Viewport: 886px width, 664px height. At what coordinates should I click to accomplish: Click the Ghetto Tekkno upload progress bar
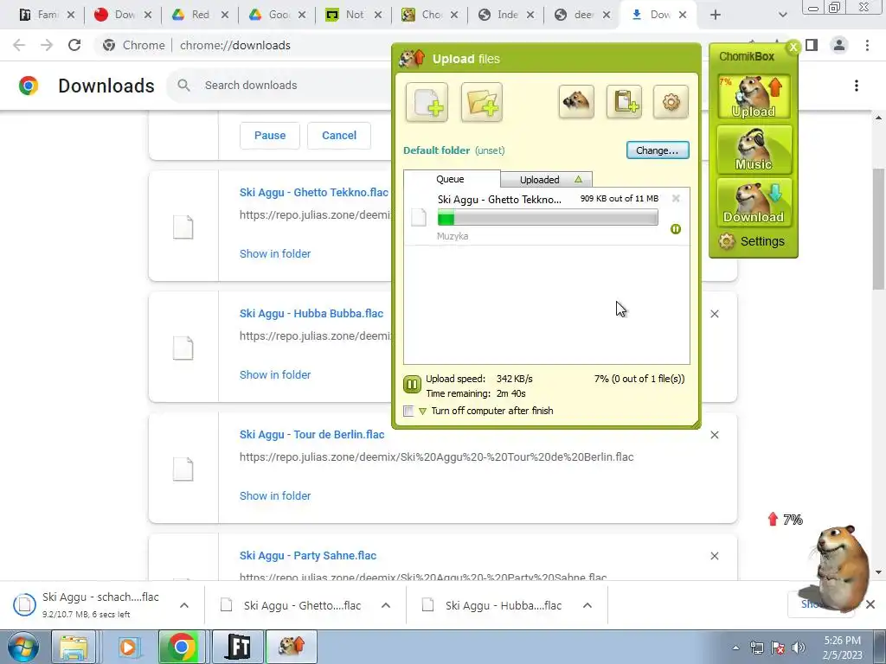548,217
